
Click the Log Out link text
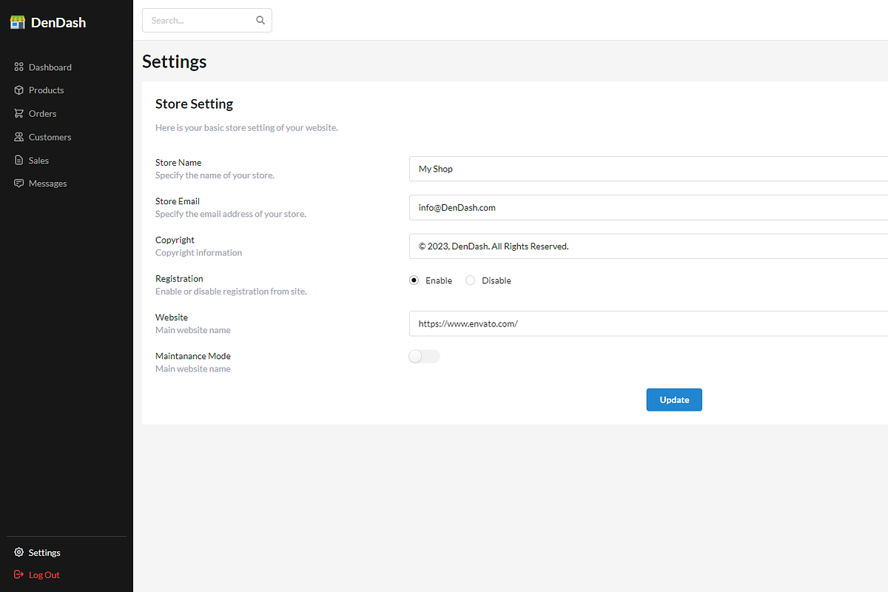coord(44,575)
